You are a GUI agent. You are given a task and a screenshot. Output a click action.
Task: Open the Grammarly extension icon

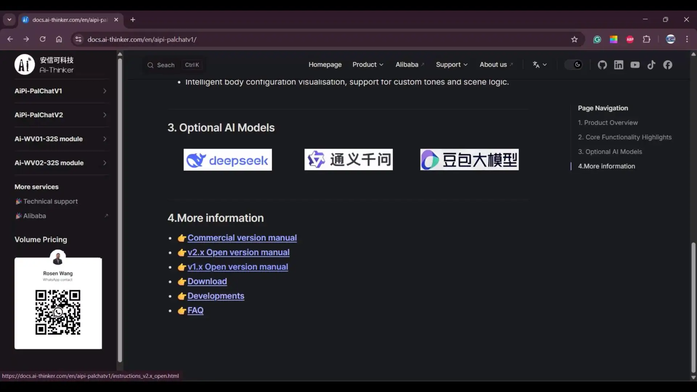coord(597,40)
